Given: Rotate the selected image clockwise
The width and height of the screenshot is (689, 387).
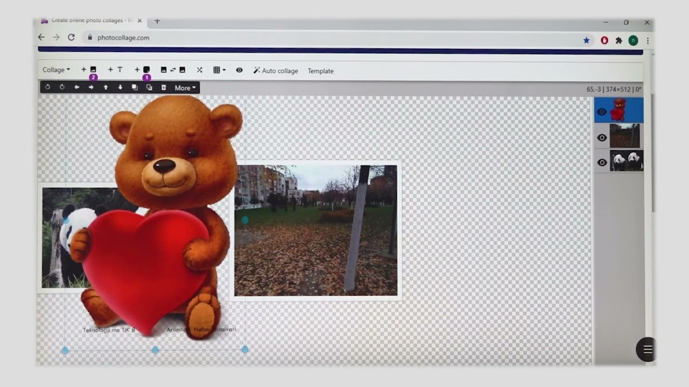Looking at the screenshot, I should pyautogui.click(x=62, y=87).
